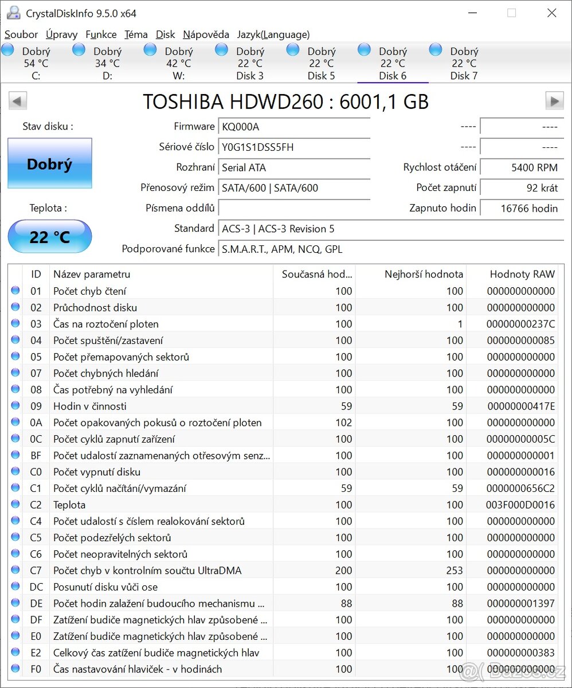Click the blue Dobrý health status button
The width and height of the screenshot is (572, 688).
pyautogui.click(x=50, y=163)
